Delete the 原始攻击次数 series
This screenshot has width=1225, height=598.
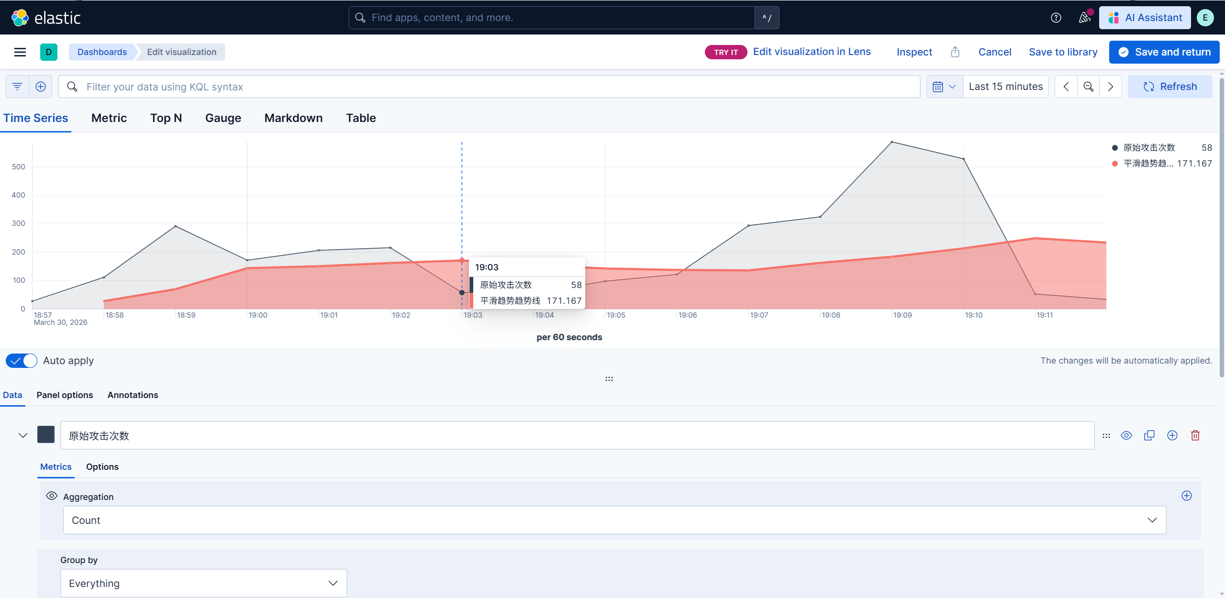(x=1195, y=435)
